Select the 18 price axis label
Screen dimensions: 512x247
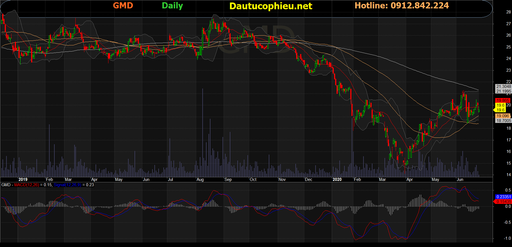click(508, 128)
